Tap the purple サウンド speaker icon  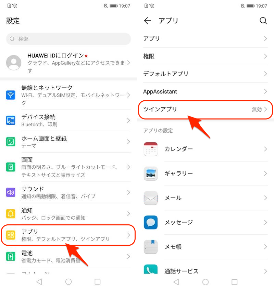[x=11, y=192]
